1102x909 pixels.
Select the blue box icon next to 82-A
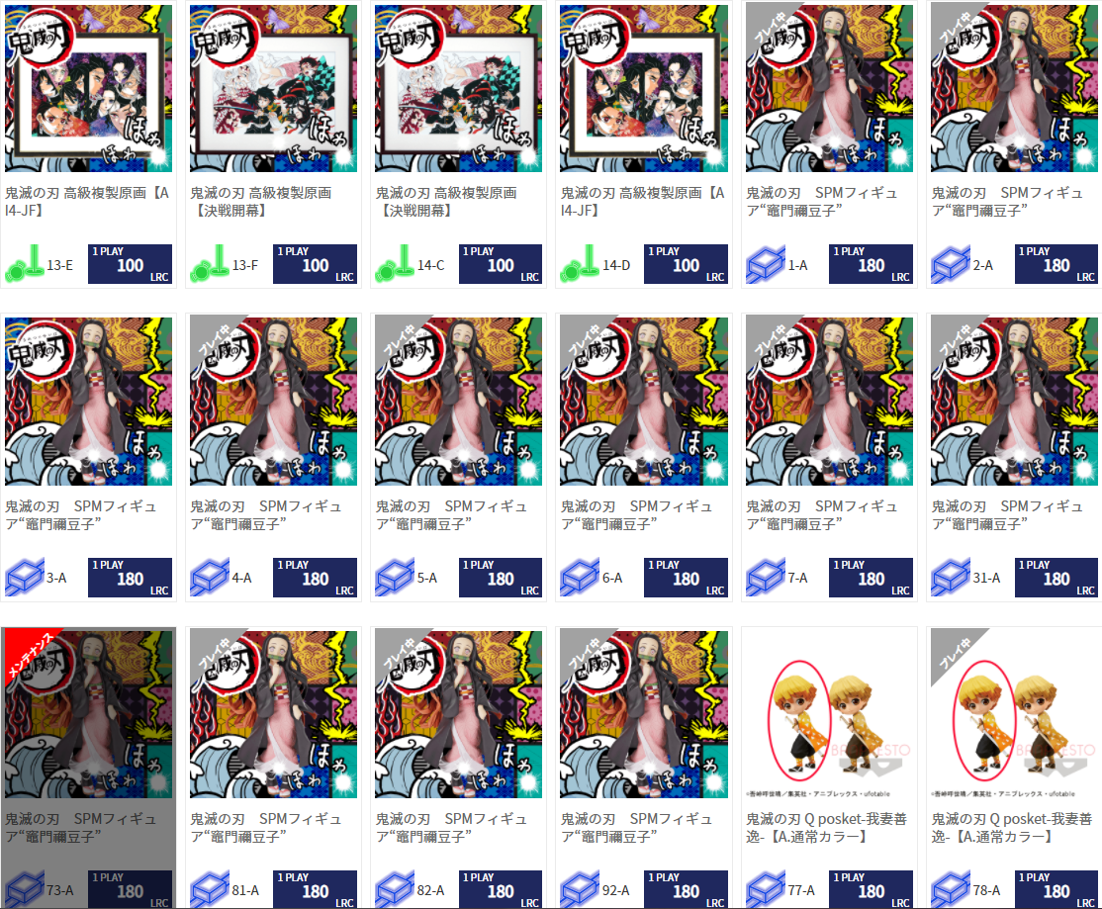coord(395,890)
